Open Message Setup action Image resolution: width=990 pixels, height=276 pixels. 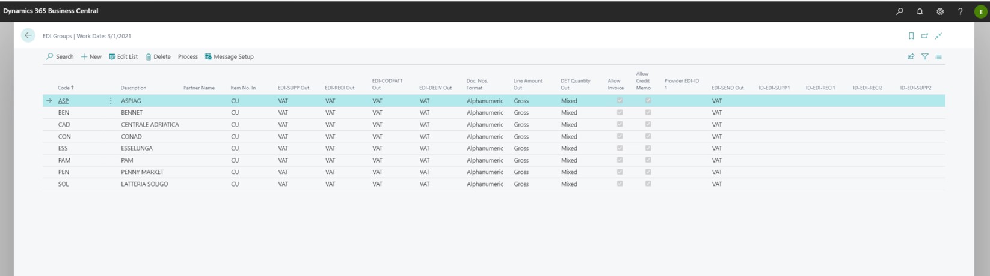[229, 56]
